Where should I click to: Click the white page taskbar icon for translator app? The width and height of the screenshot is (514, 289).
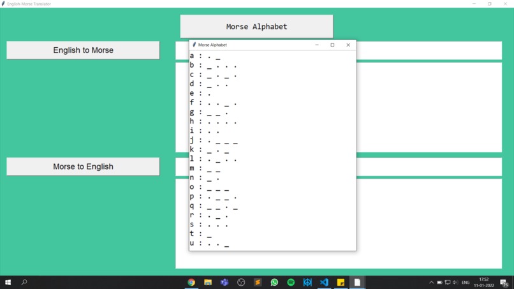(x=357, y=282)
